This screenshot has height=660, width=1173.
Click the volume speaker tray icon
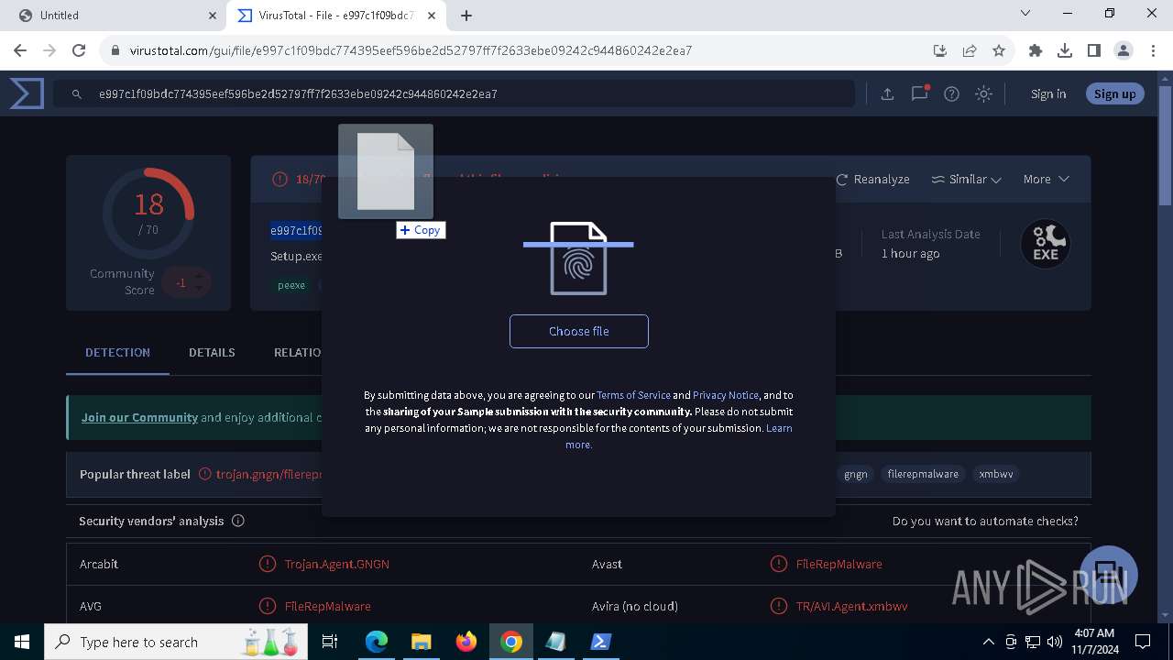tap(1055, 642)
